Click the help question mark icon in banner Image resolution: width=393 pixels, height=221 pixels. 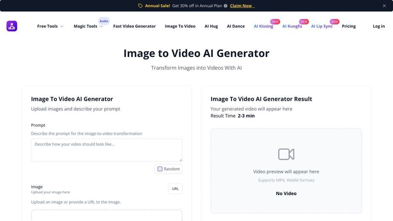226,6
